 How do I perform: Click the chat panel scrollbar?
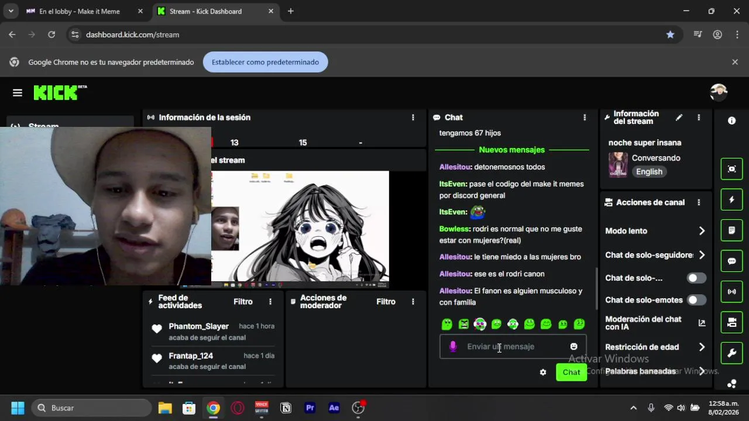[x=596, y=289]
